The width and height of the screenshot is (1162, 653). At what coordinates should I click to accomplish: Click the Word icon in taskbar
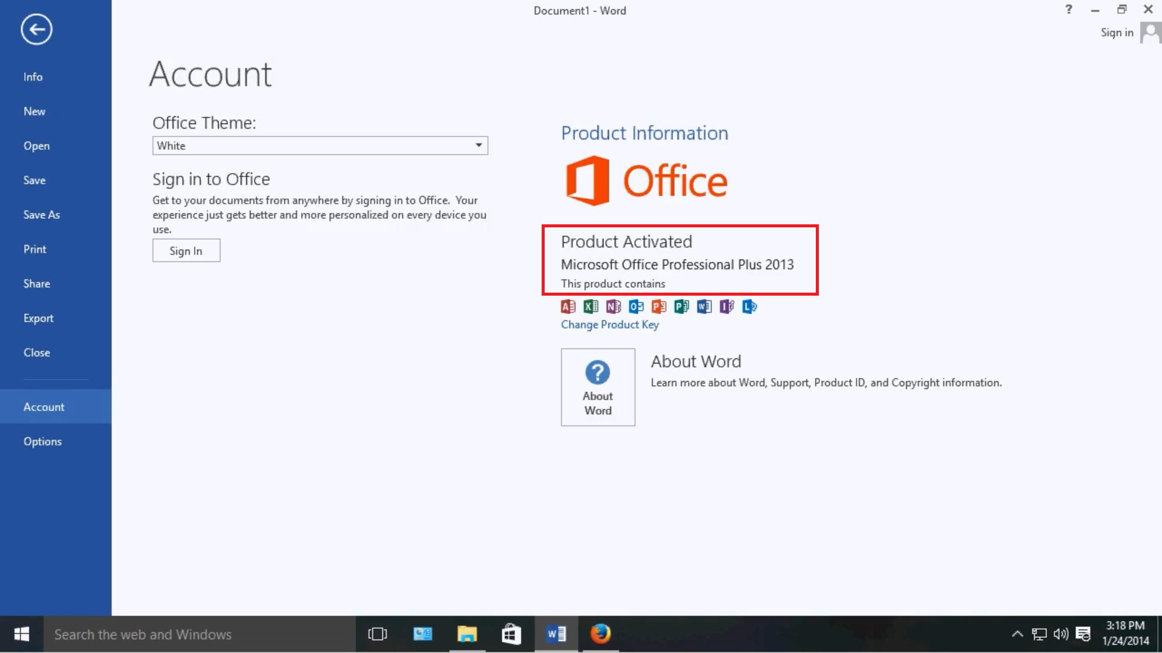point(556,634)
